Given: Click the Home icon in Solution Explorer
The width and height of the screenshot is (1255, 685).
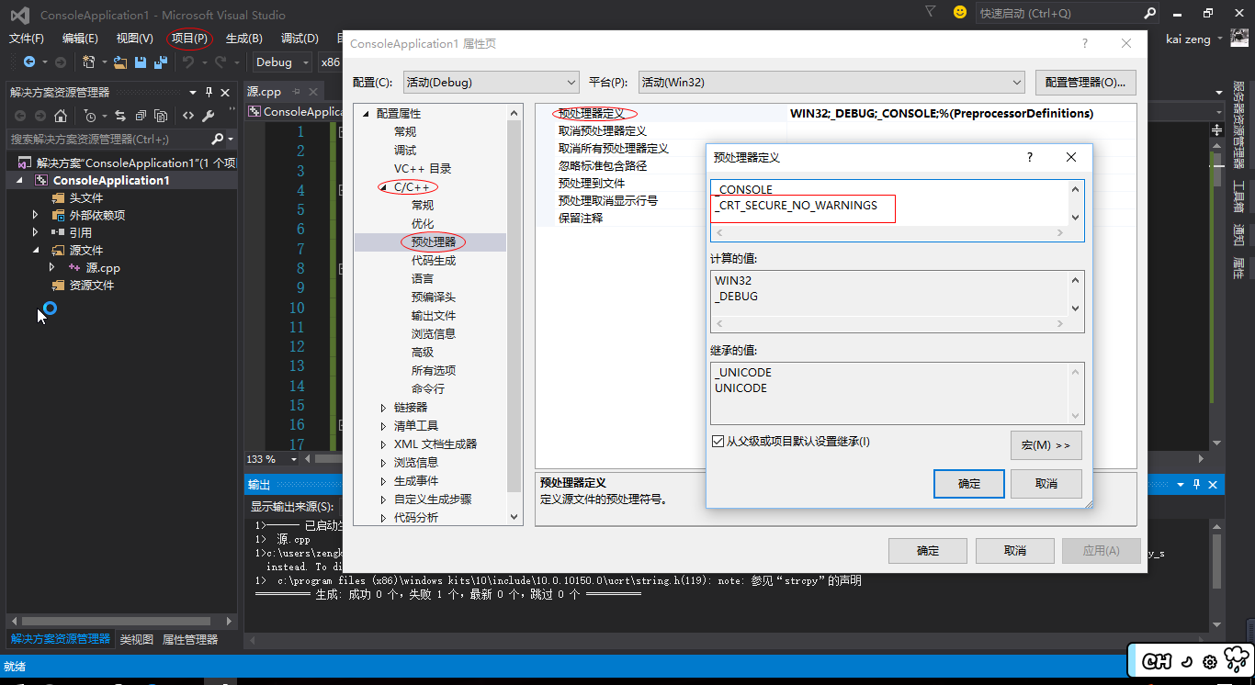Looking at the screenshot, I should tap(61, 116).
